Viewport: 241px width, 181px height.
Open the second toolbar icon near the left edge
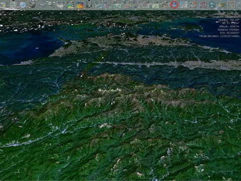13,5
